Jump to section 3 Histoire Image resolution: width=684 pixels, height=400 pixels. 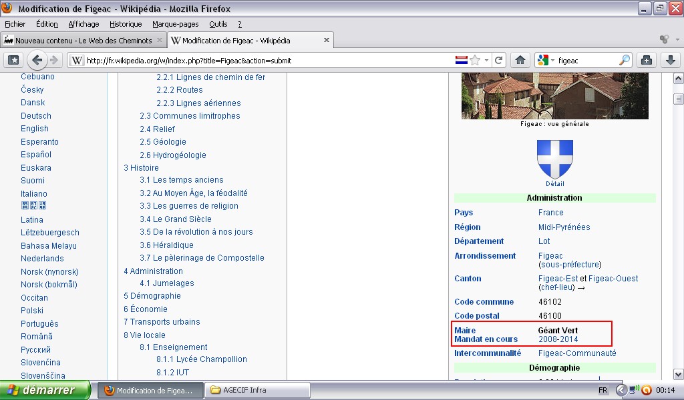(141, 167)
